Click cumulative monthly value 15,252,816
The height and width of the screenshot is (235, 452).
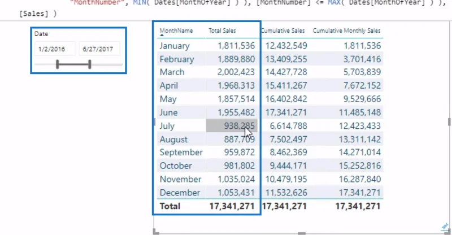coord(360,166)
